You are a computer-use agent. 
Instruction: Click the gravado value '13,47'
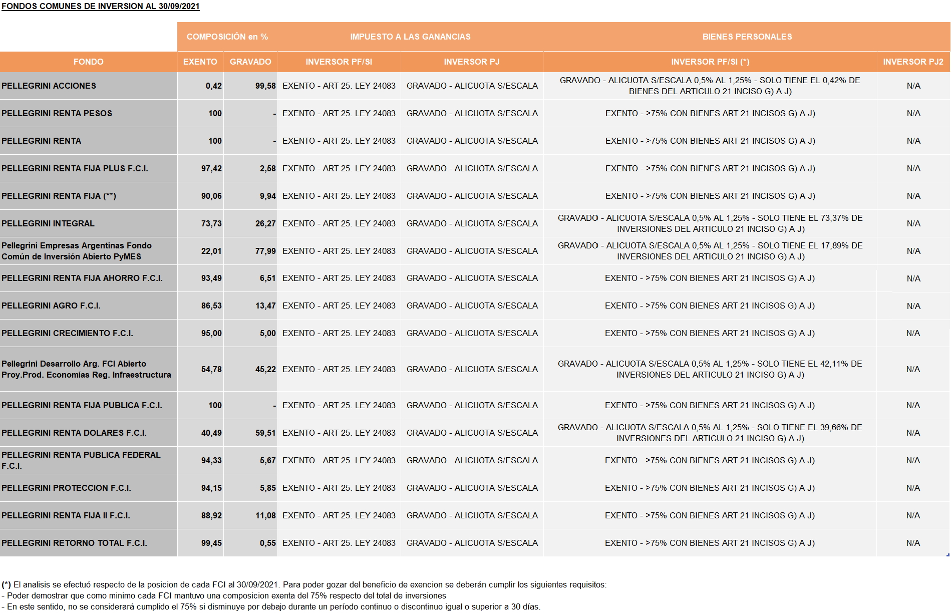(x=265, y=305)
